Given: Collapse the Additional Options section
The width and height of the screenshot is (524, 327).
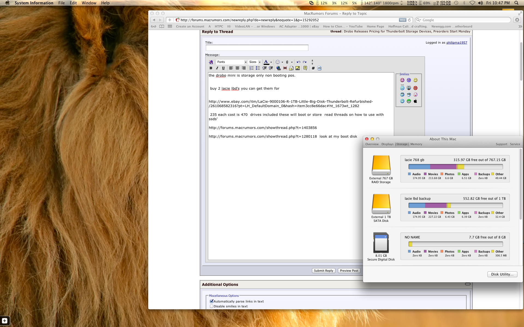Looking at the screenshot, I should 468,284.
